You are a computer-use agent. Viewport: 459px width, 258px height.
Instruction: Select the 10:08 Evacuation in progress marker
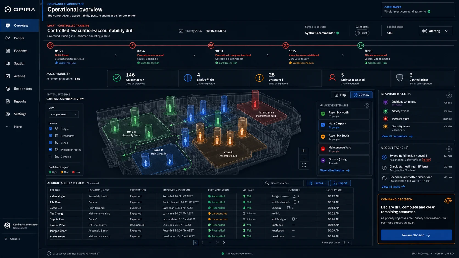pos(211,46)
